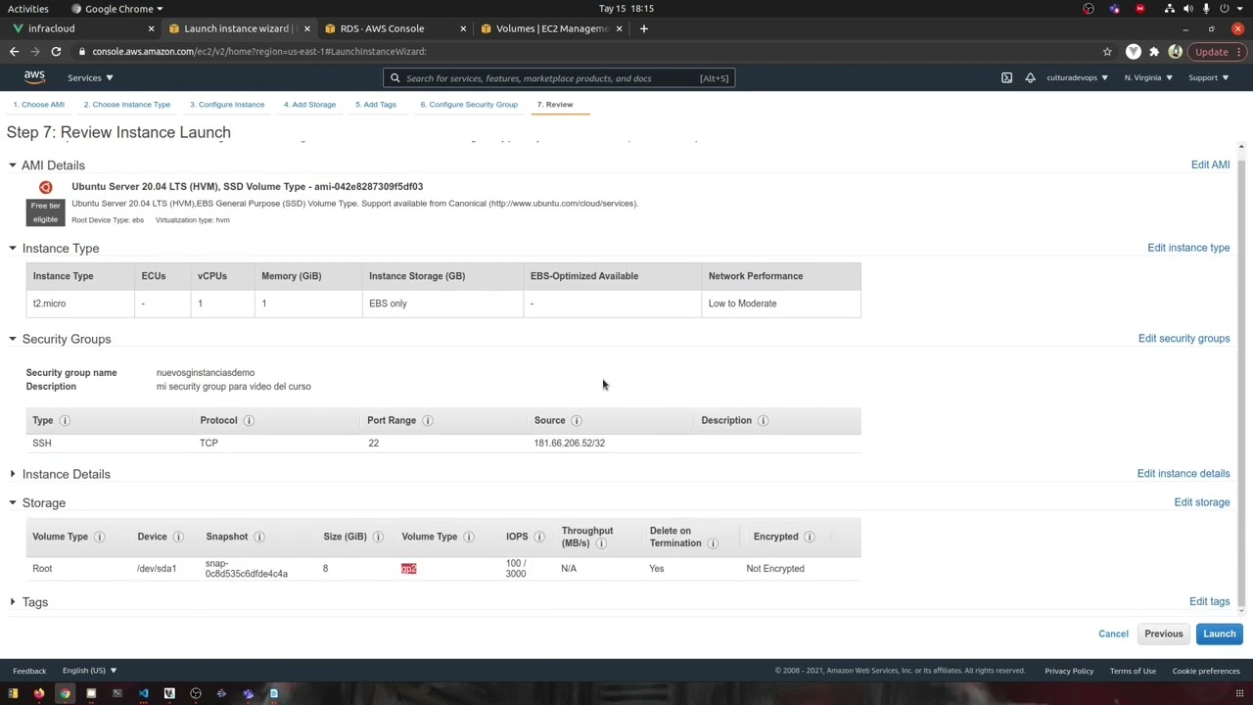
Task: Open Chrome profile avatar
Action: [1175, 52]
